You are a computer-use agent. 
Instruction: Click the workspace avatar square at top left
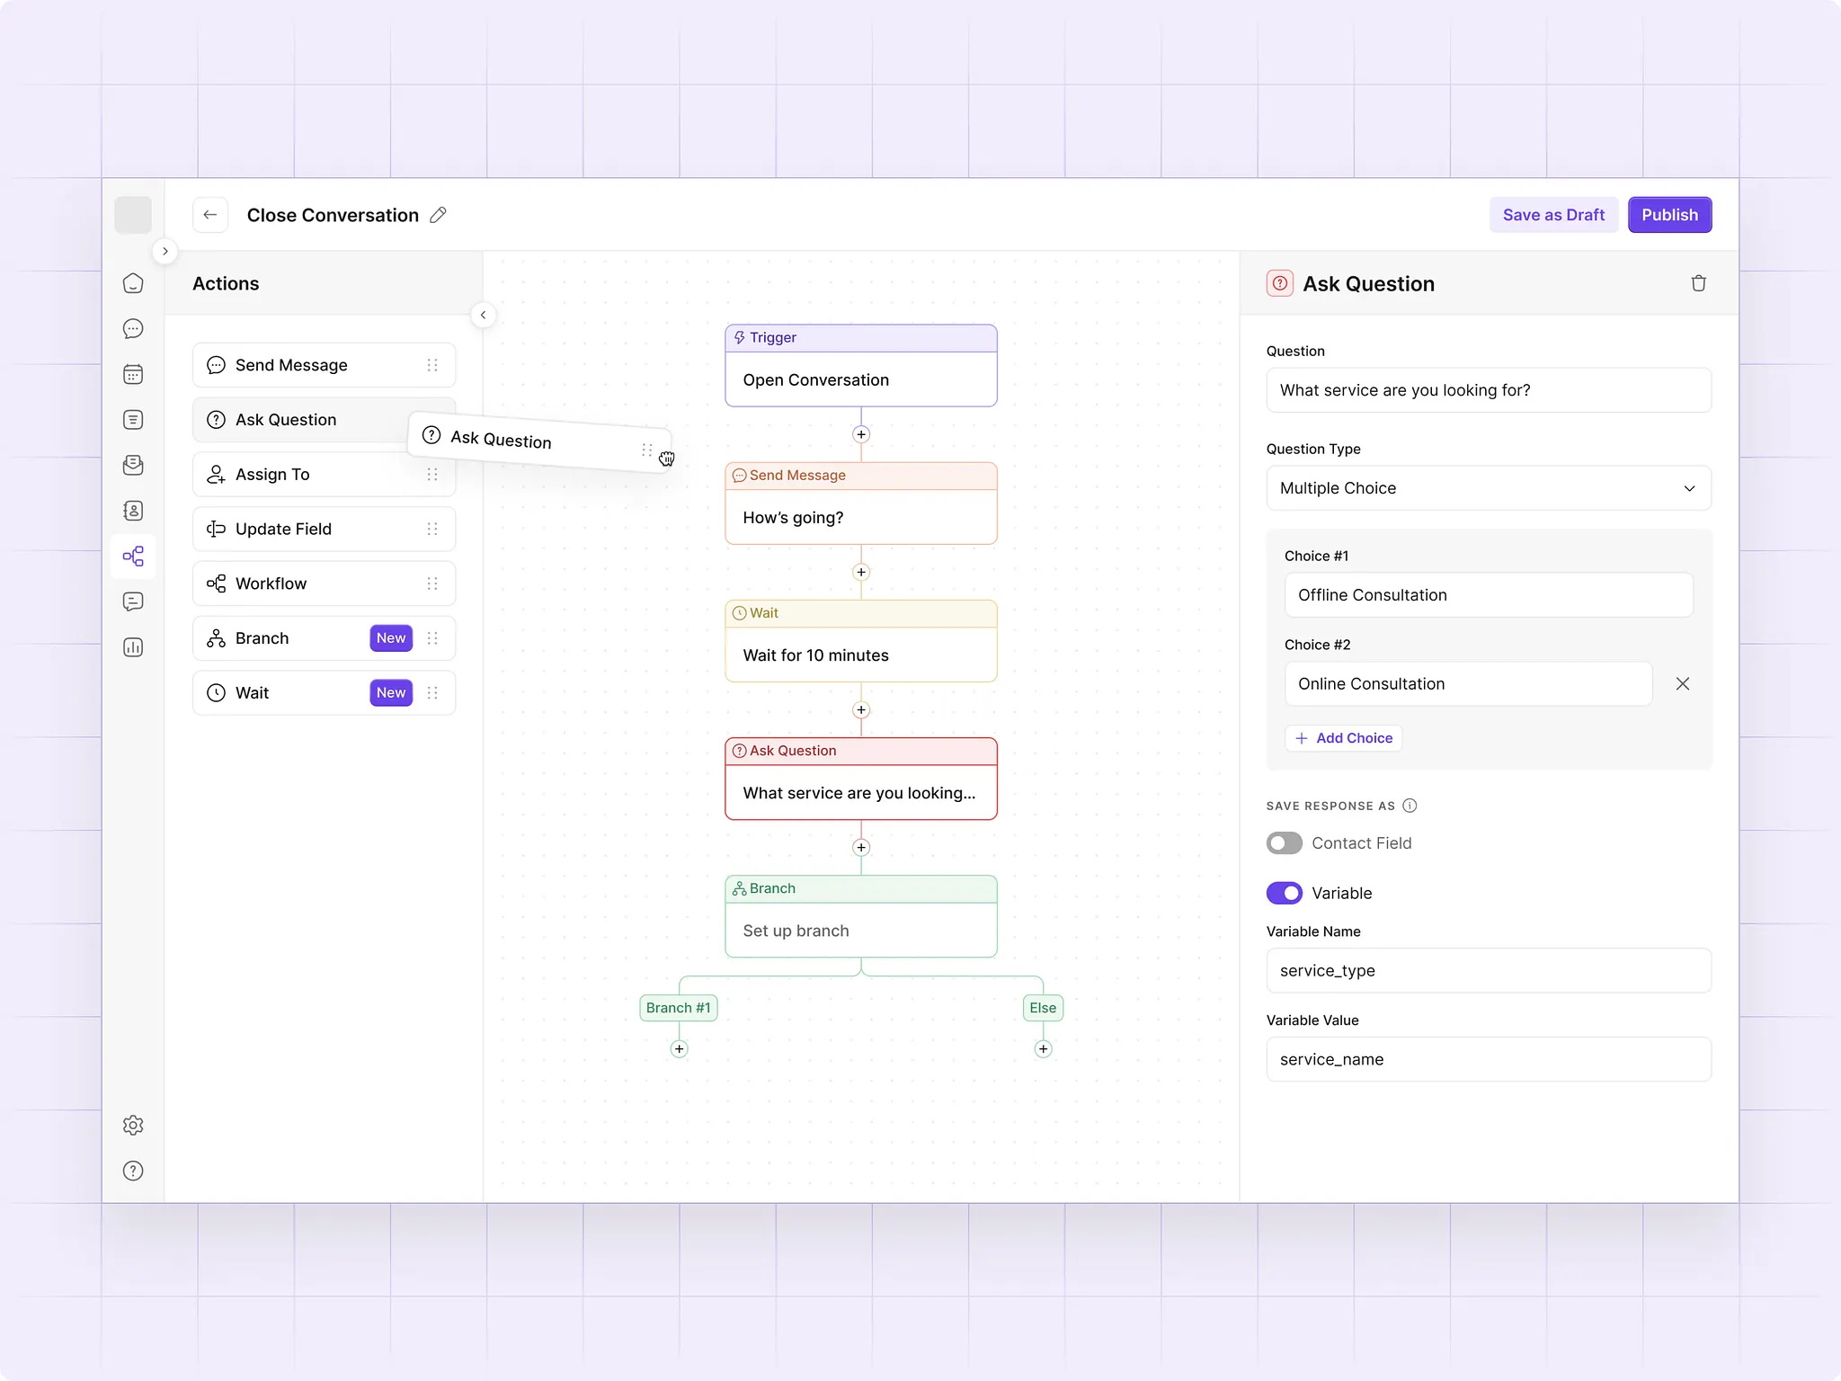tap(133, 215)
